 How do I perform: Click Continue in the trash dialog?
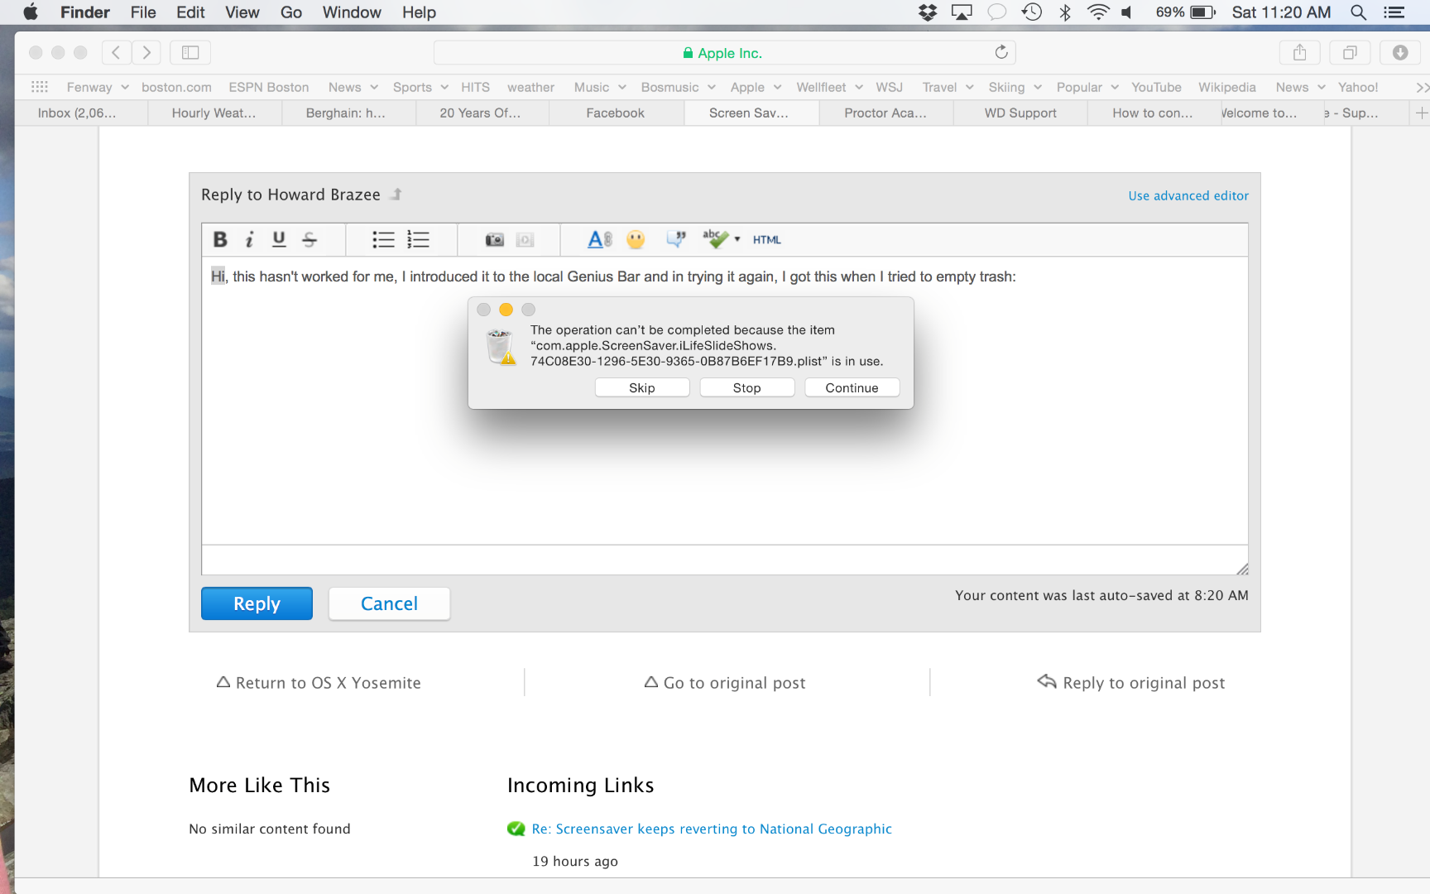[x=852, y=387]
